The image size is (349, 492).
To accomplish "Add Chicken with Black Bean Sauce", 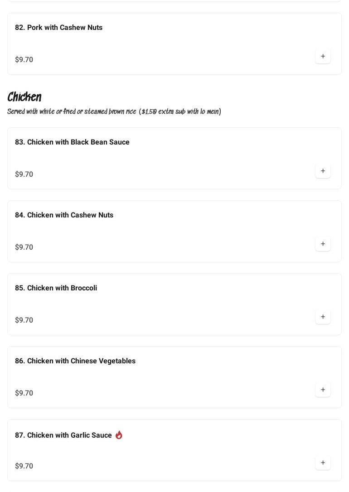I will 323,171.
